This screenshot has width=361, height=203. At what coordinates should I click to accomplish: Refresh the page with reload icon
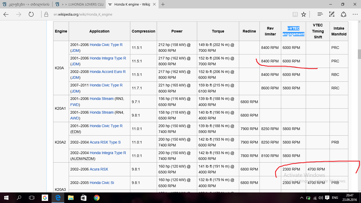pos(31,14)
